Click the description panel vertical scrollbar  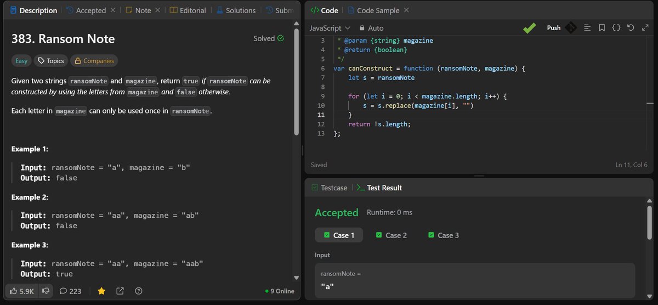coord(297,82)
